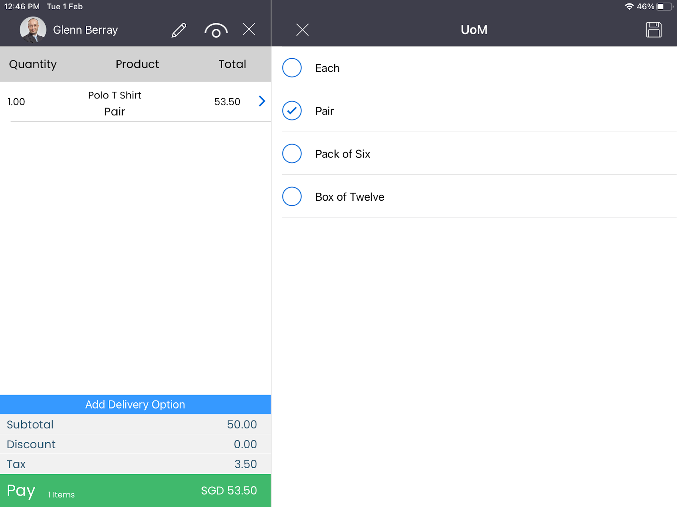The height and width of the screenshot is (507, 677).
Task: Select the Pair unit radio button
Action: pyautogui.click(x=292, y=111)
